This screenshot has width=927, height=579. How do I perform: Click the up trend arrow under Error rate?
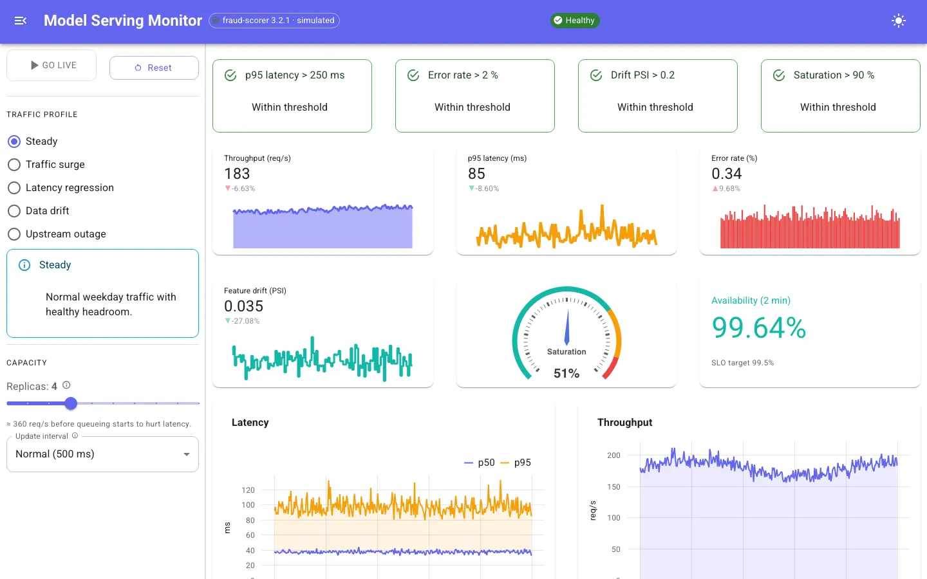[x=715, y=188]
